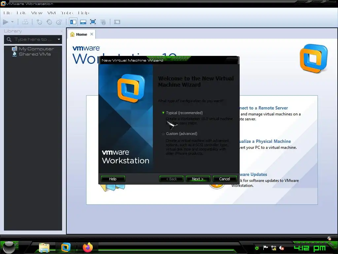Click the Connect to a Remote Server link

coord(264,108)
